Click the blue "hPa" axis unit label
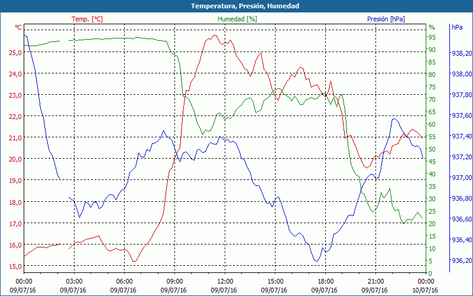473x296 pixels. 457,27
